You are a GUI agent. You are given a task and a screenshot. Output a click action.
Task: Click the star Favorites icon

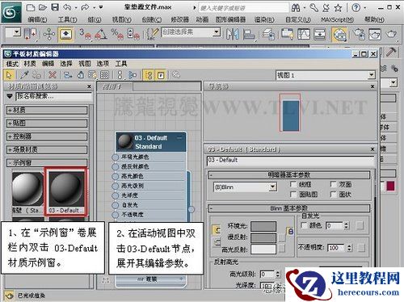click(338, 8)
